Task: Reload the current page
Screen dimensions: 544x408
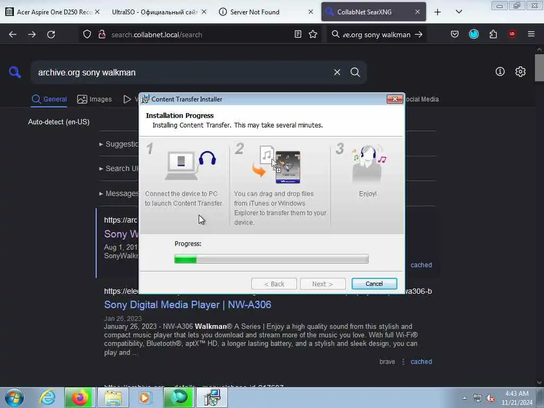Action: 51,35
